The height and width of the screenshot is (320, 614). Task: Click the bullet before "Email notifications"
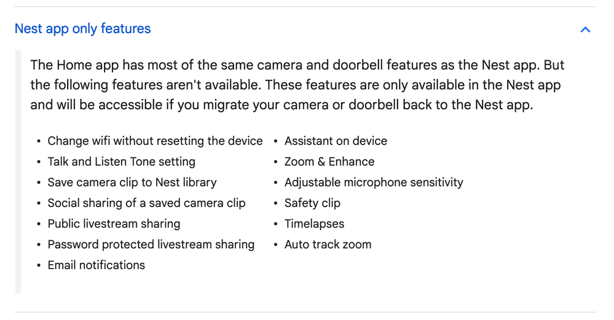[x=39, y=266]
